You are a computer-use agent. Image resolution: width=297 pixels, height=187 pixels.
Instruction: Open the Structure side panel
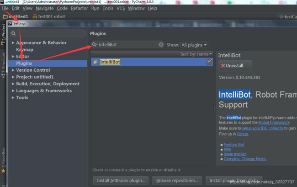pyautogui.click(x=3, y=63)
